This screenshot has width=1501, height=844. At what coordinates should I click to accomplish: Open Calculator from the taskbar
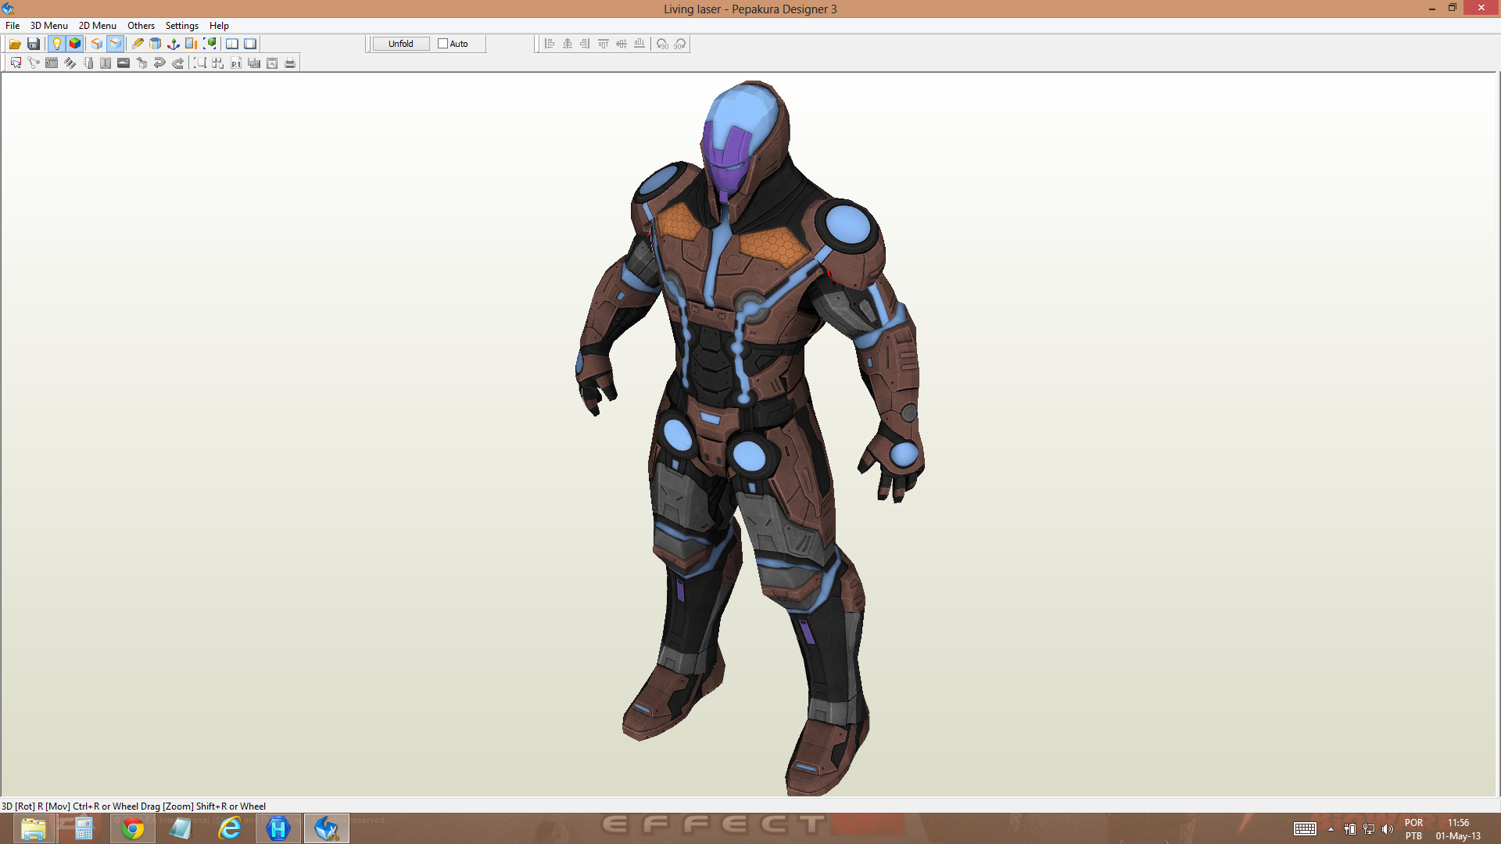click(84, 828)
